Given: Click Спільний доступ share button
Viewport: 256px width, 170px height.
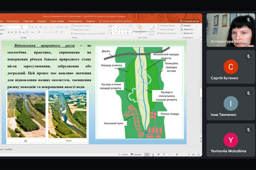Looking at the screenshot, I should coord(189,21).
